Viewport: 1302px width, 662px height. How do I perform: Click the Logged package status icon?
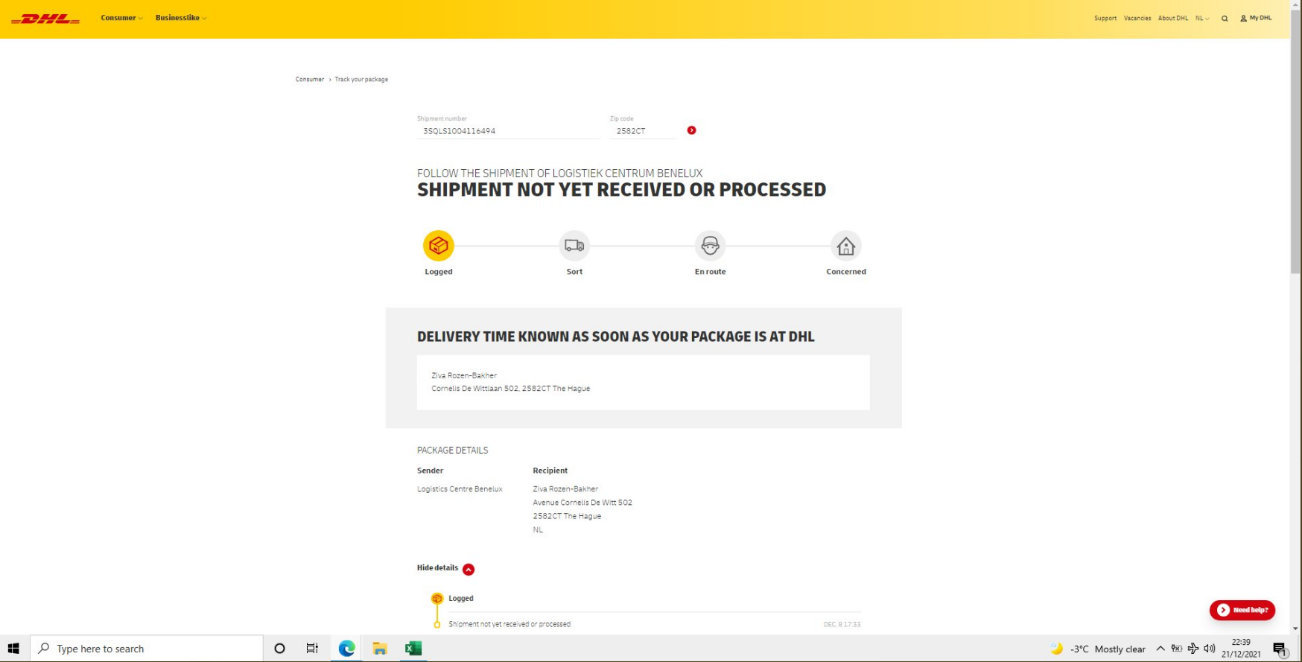[x=439, y=246]
